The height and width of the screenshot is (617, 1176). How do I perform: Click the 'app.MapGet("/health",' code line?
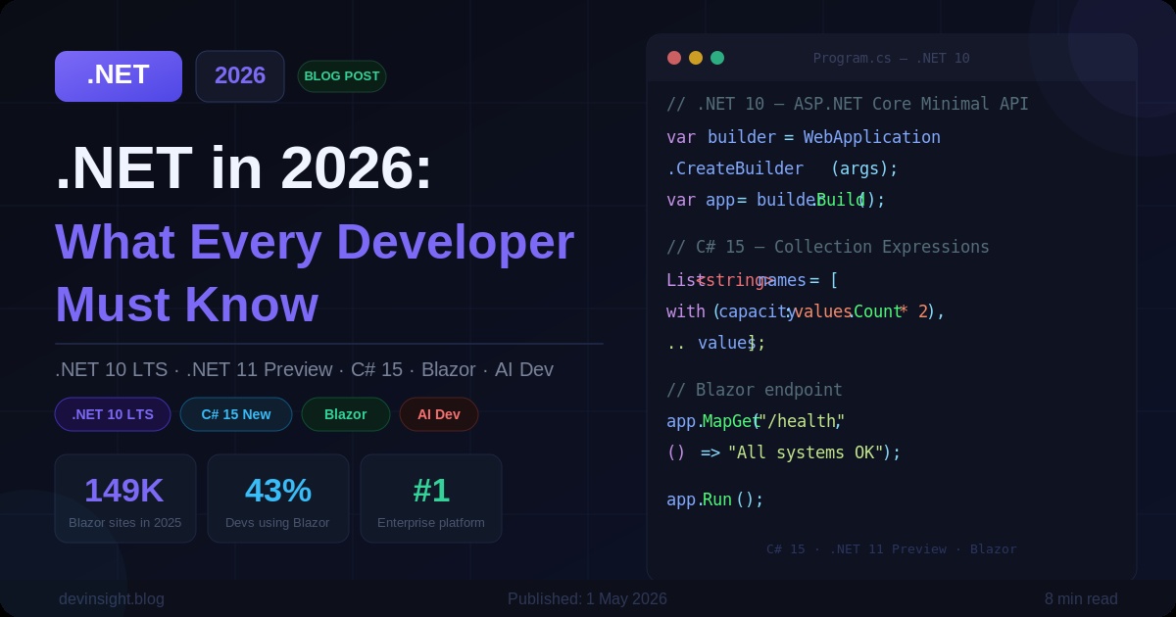pyautogui.click(x=756, y=421)
